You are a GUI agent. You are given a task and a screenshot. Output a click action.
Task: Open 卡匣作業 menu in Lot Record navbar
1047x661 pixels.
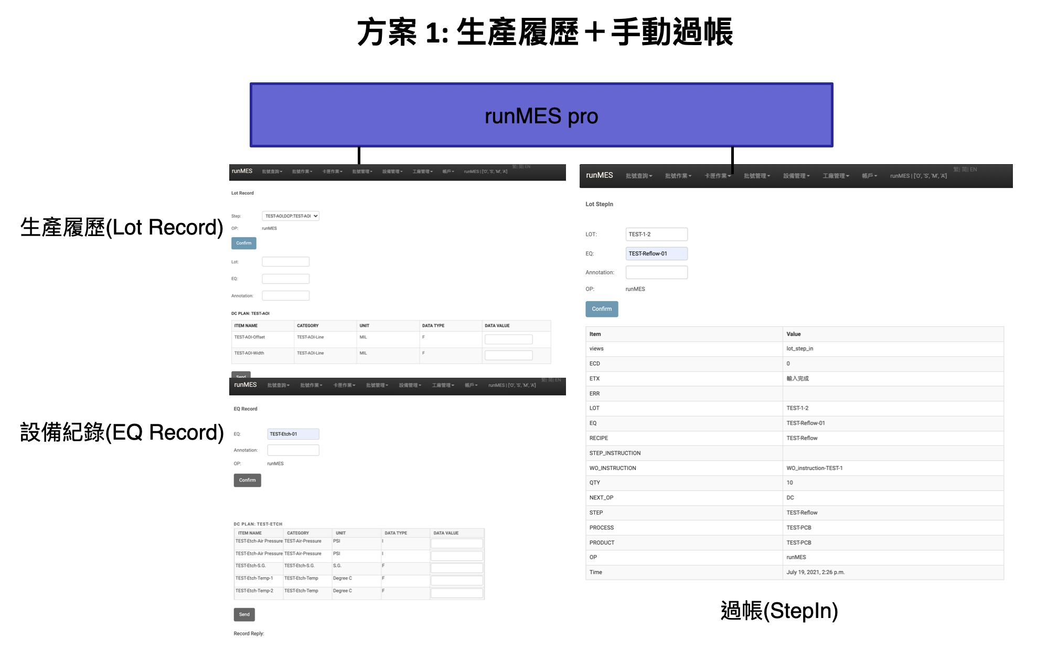click(x=332, y=172)
